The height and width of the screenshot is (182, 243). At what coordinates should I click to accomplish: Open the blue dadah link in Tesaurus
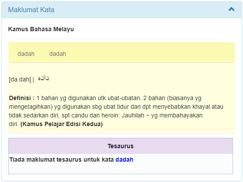pos(124,159)
